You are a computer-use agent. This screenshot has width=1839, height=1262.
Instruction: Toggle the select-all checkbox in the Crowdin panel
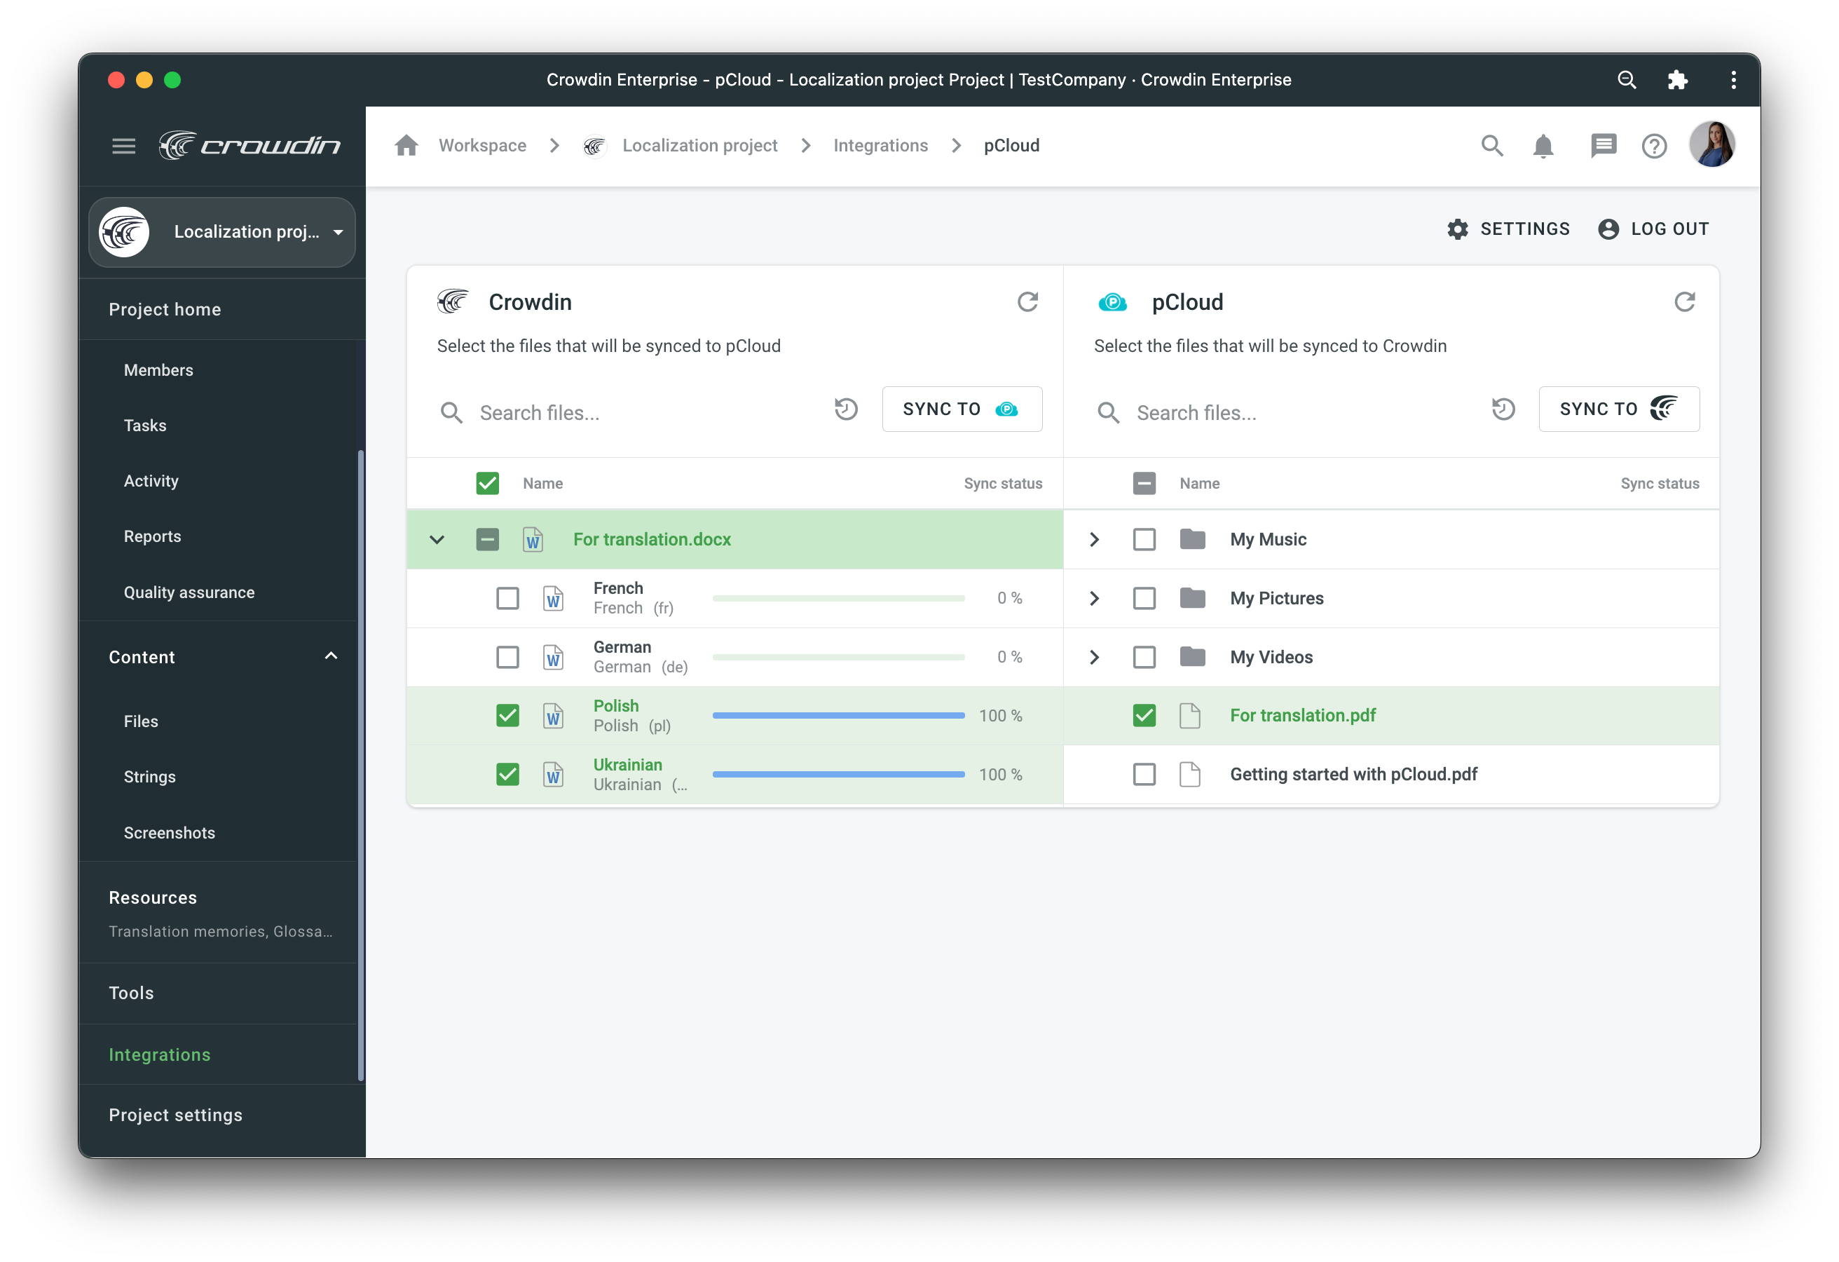488,484
